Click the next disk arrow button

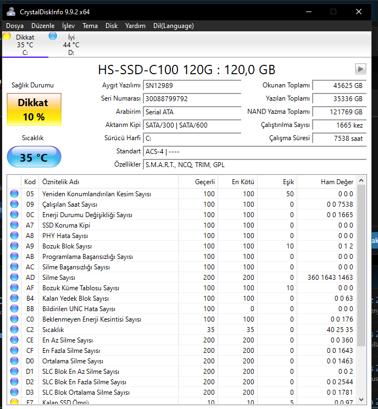(360, 69)
